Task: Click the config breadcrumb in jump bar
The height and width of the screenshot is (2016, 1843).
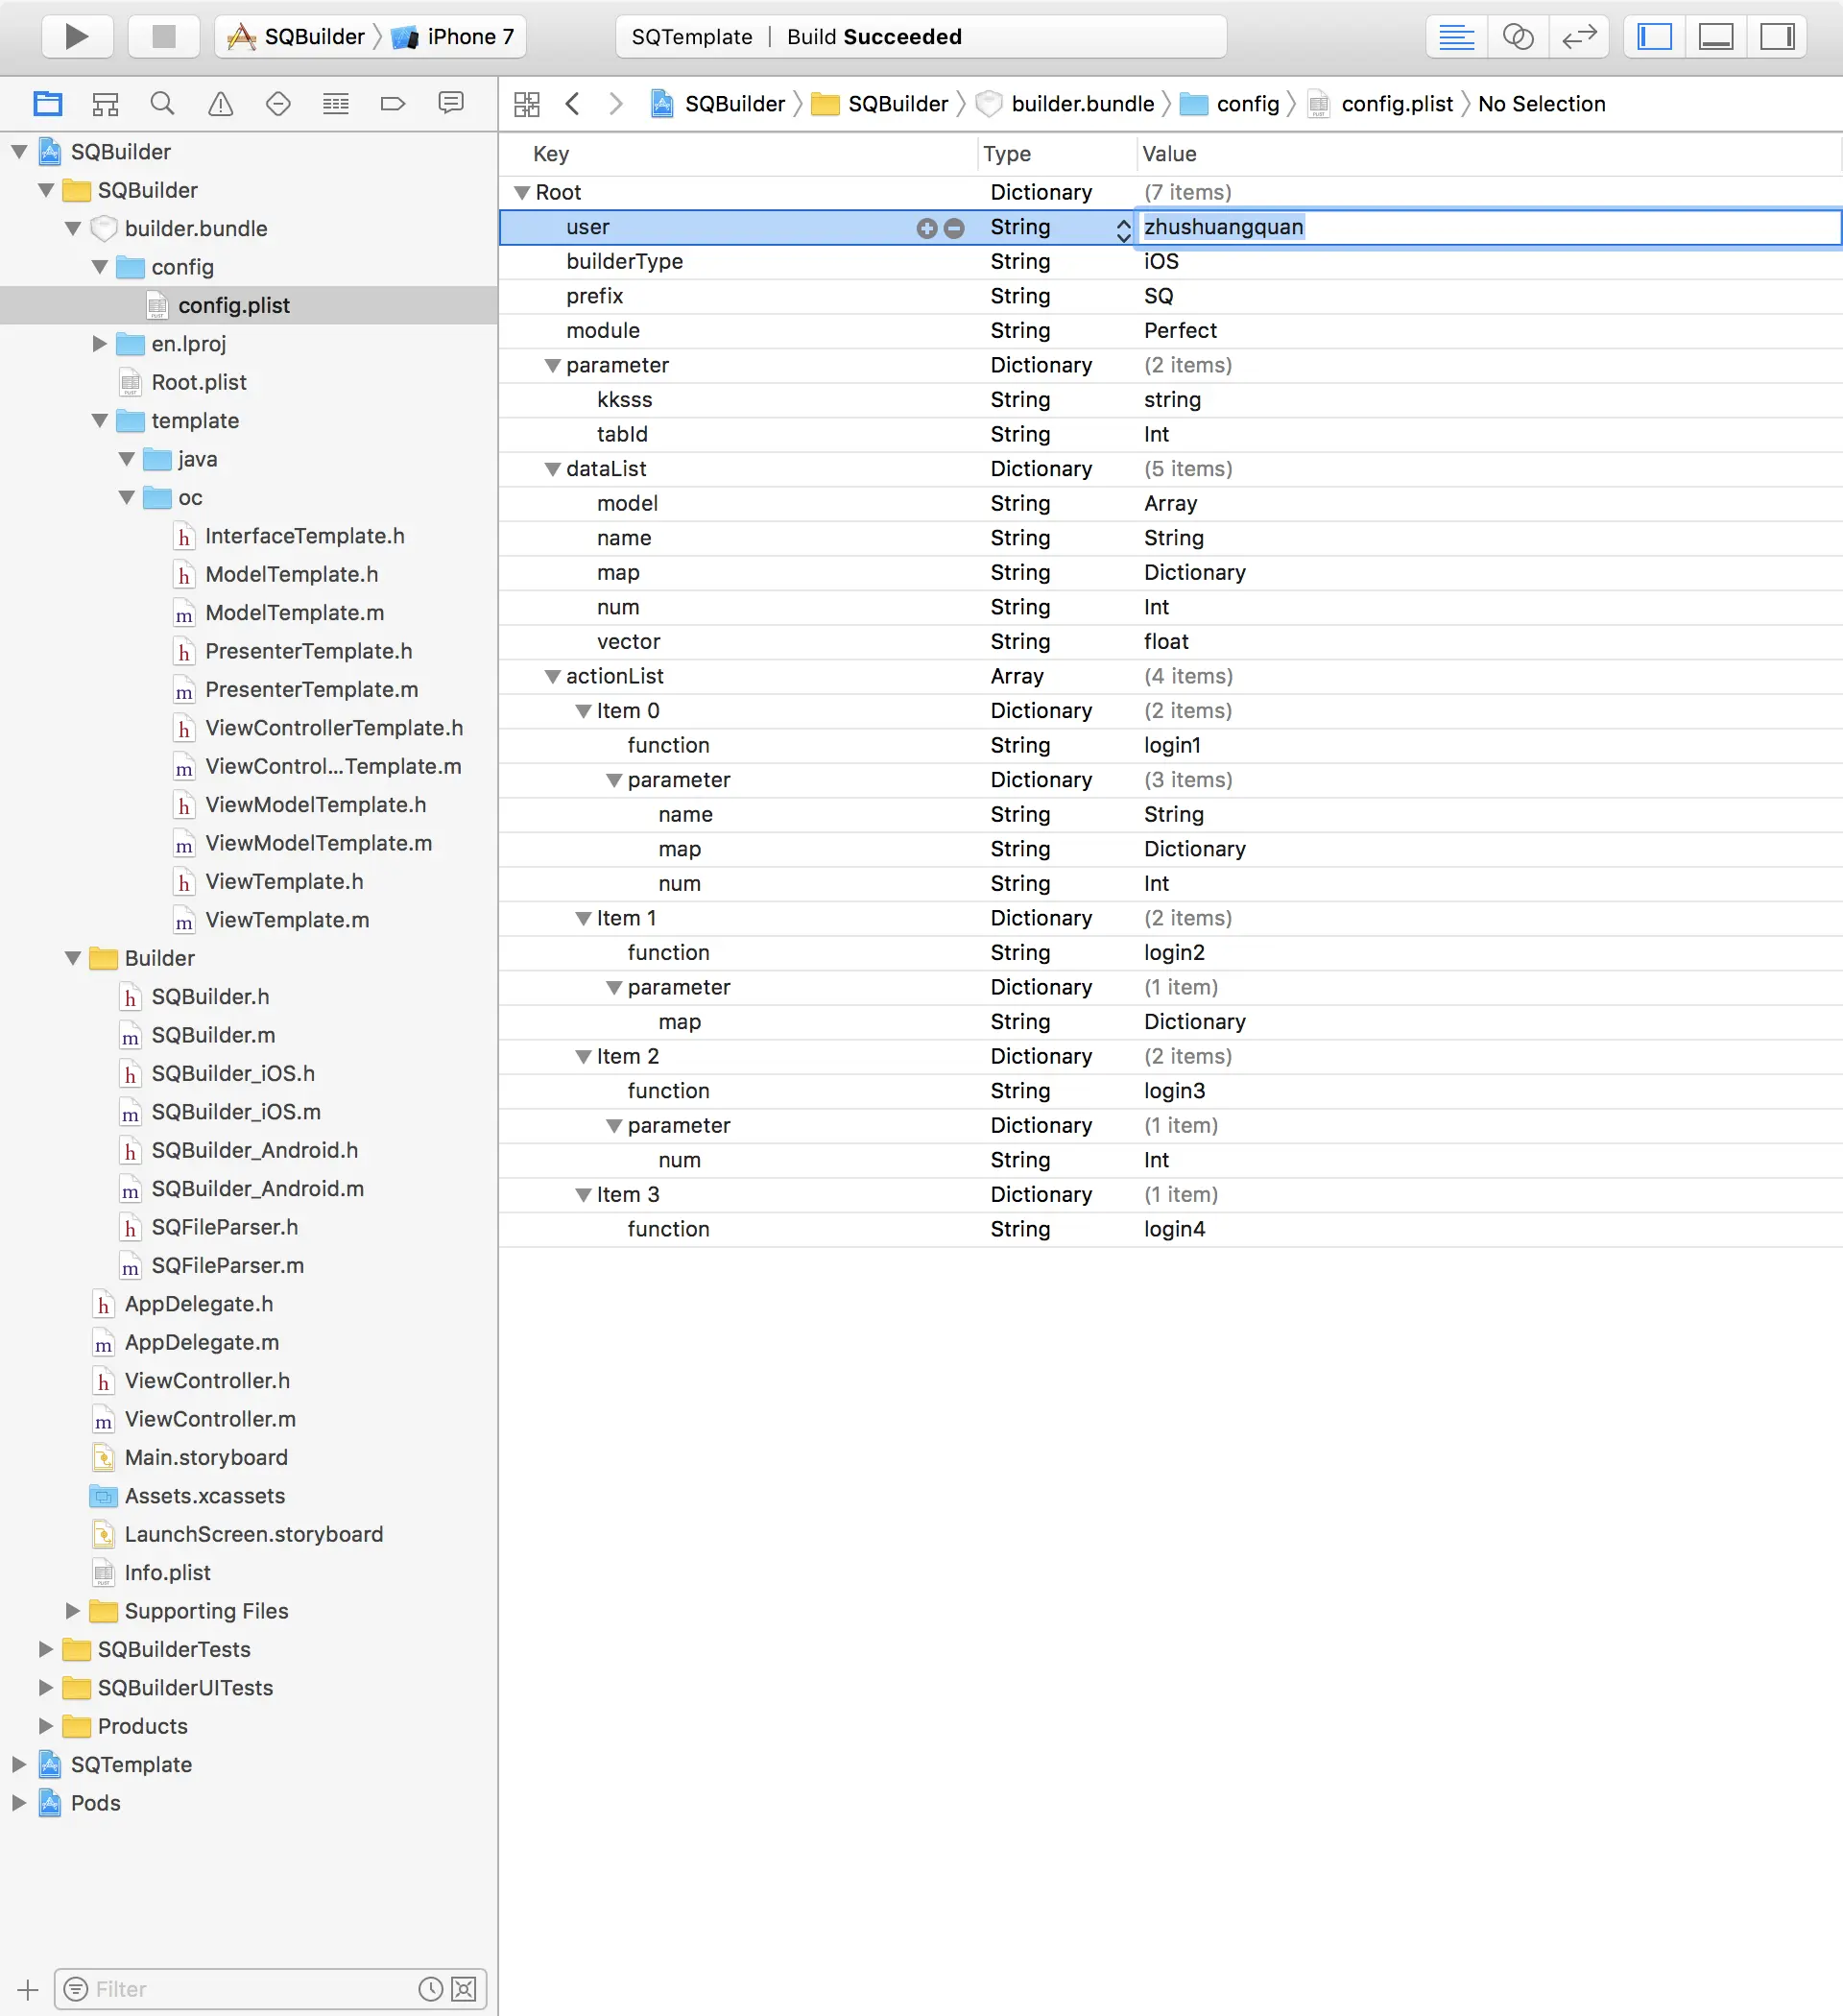Action: coord(1246,104)
